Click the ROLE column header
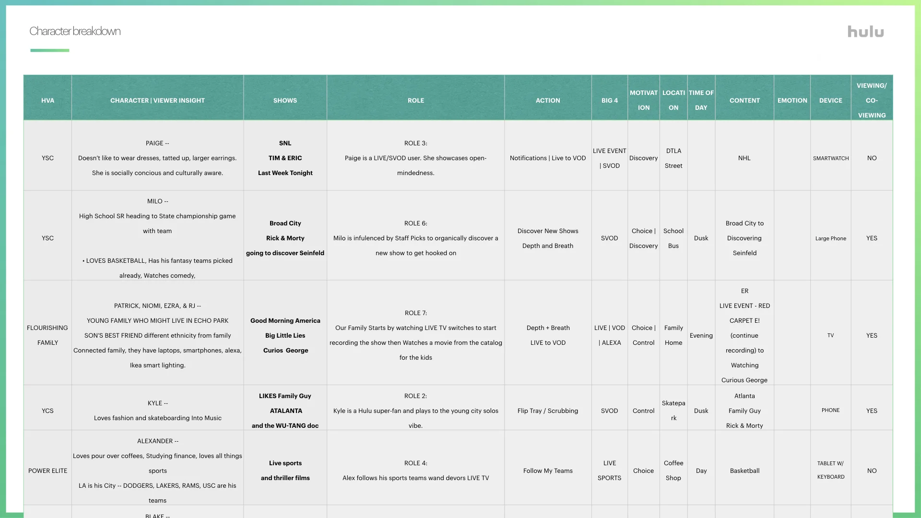This screenshot has height=518, width=921. 415,100
